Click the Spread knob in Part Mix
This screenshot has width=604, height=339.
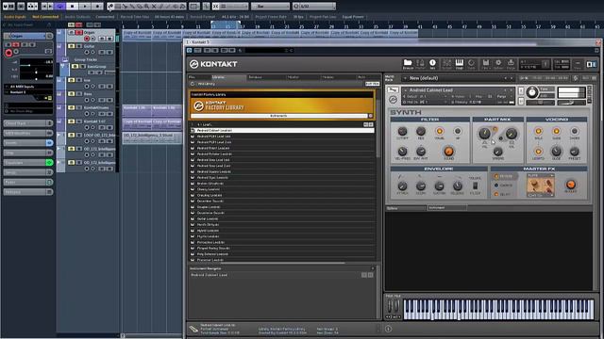(x=497, y=152)
